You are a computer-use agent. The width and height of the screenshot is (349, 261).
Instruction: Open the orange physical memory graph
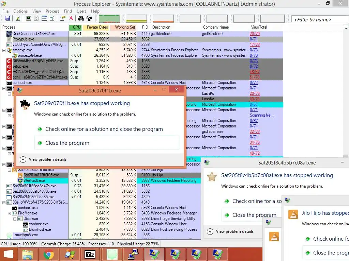coord(163,19)
